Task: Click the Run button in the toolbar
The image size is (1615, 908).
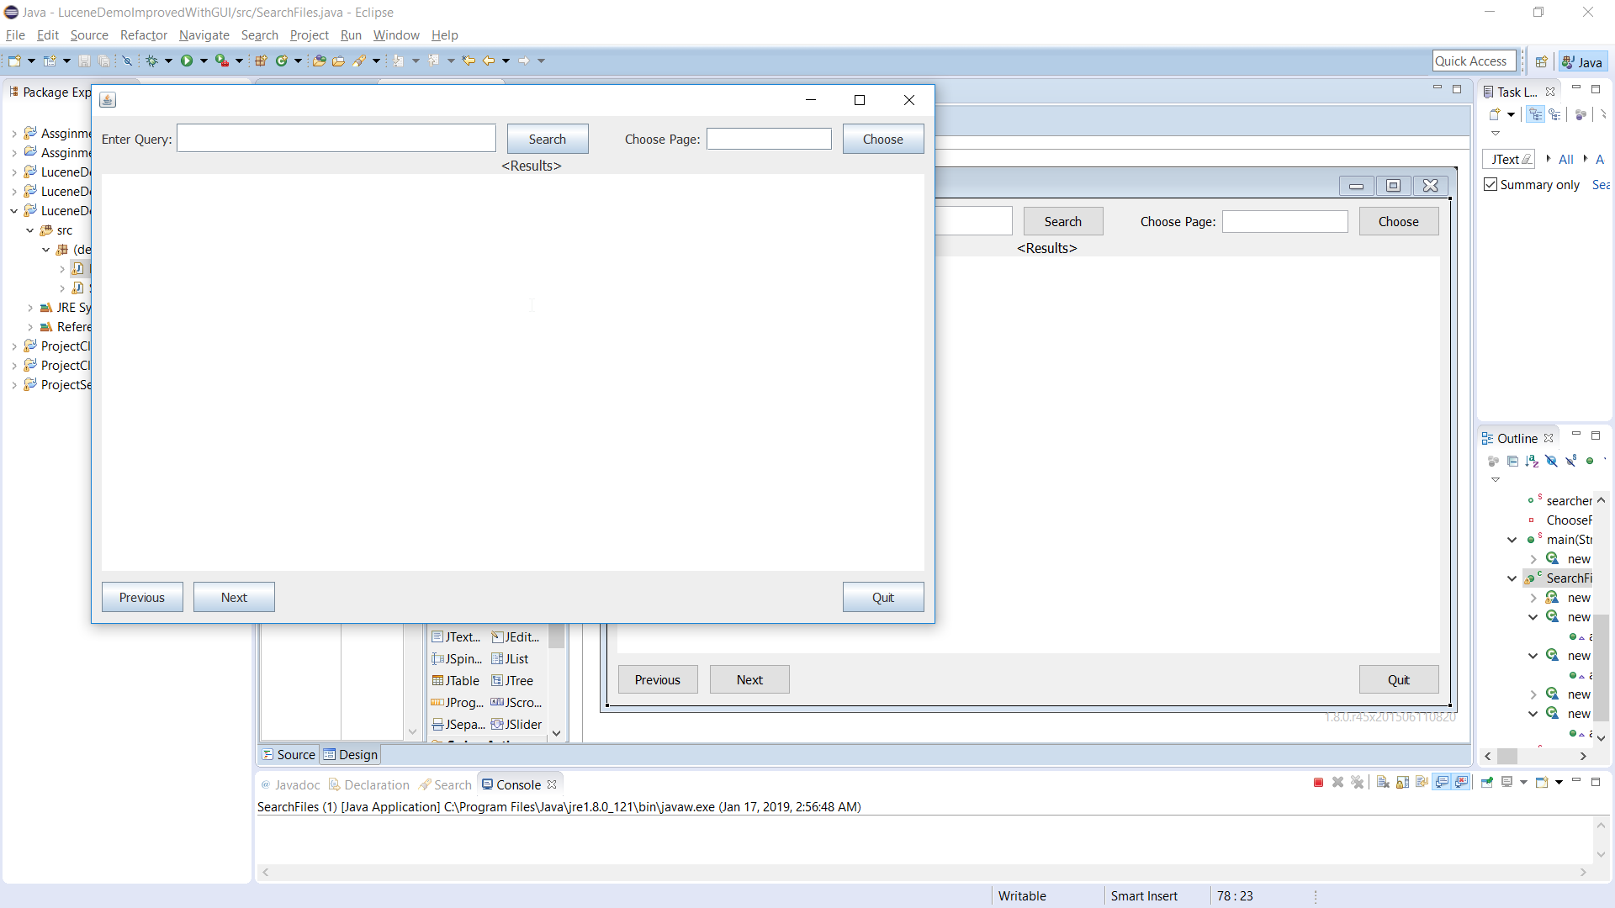Action: click(187, 60)
